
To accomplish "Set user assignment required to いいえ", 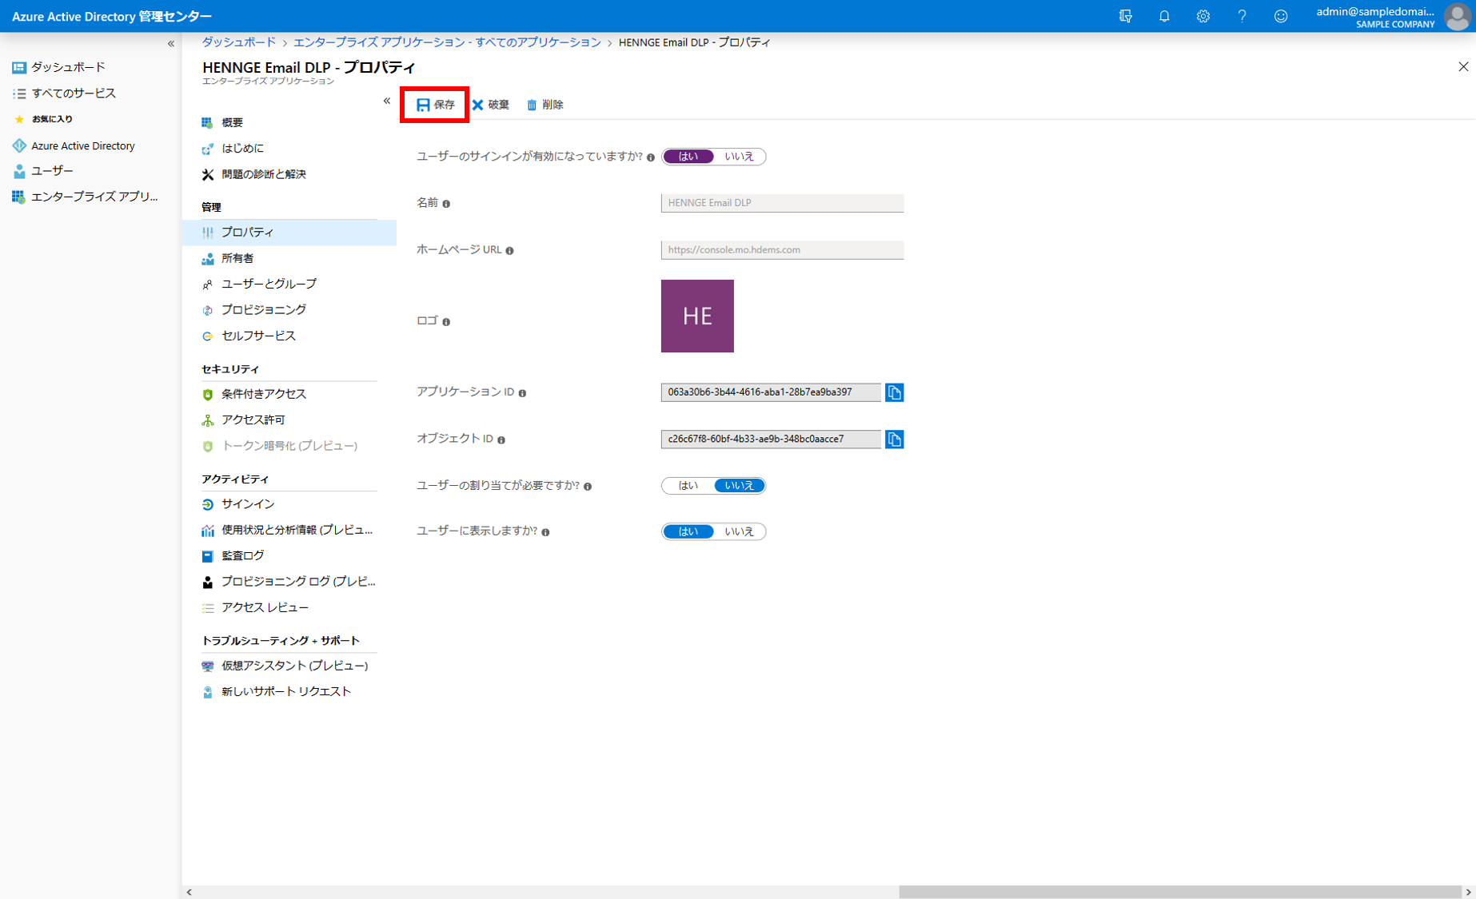I will [739, 486].
